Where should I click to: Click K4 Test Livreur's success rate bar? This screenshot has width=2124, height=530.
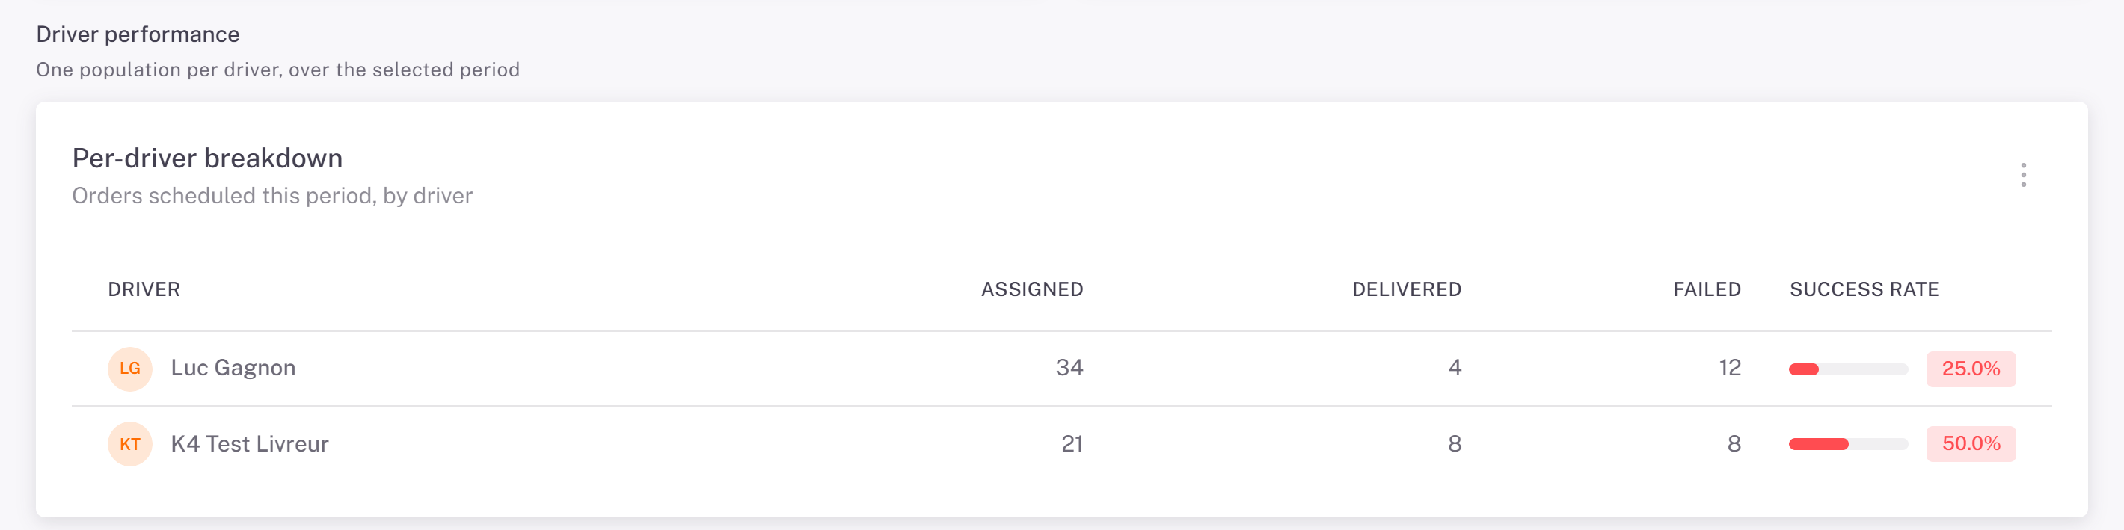[x=1849, y=444]
